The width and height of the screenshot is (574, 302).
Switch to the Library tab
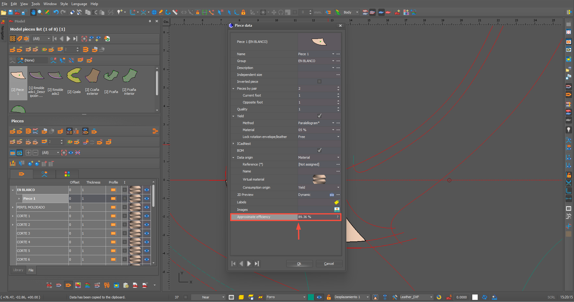18,270
